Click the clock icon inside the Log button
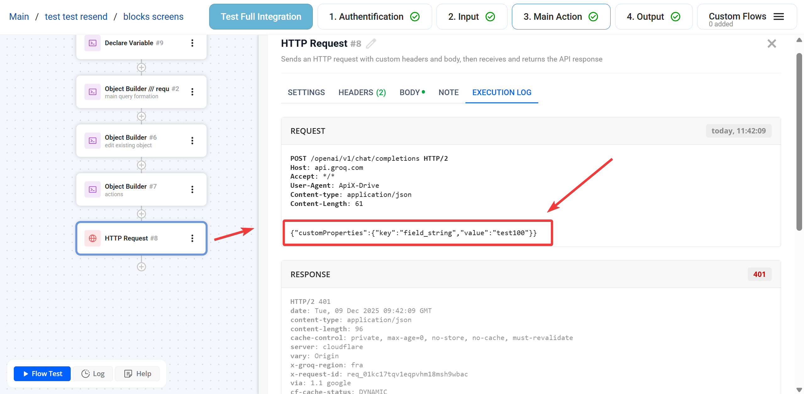 (85, 374)
